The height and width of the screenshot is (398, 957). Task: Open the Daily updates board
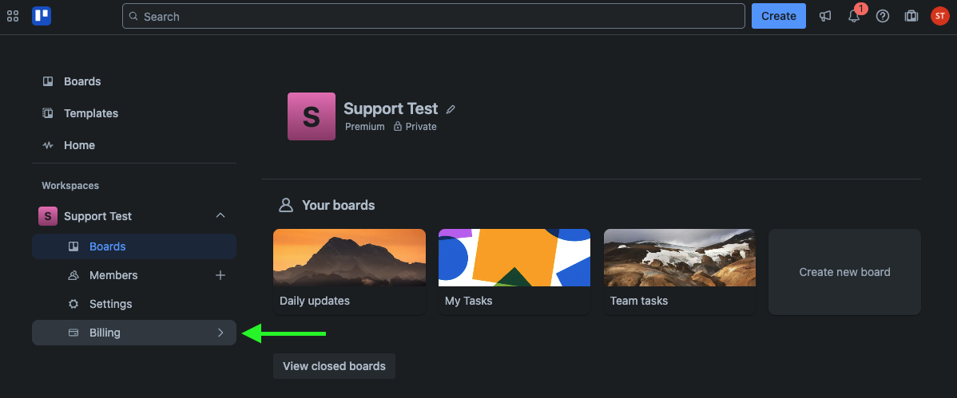tap(350, 273)
